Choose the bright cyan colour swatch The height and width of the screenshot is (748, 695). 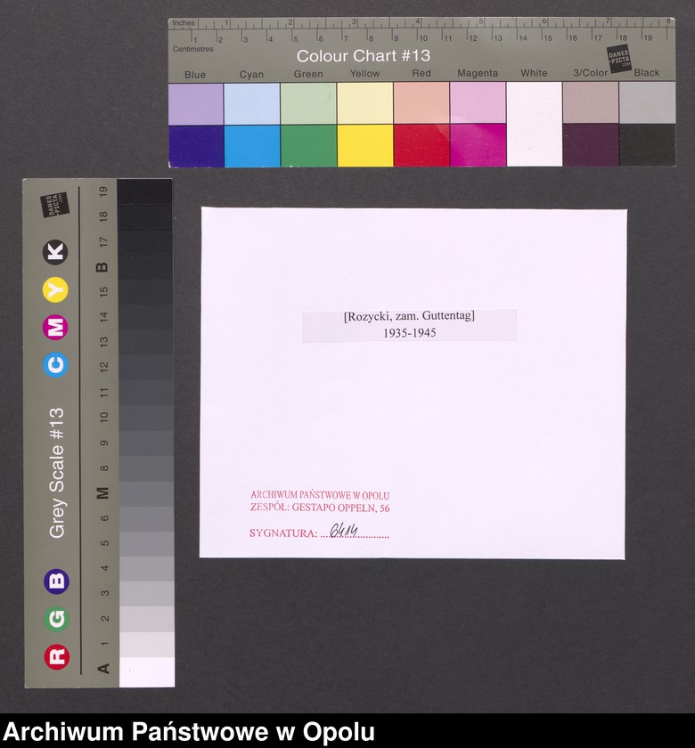(x=252, y=145)
